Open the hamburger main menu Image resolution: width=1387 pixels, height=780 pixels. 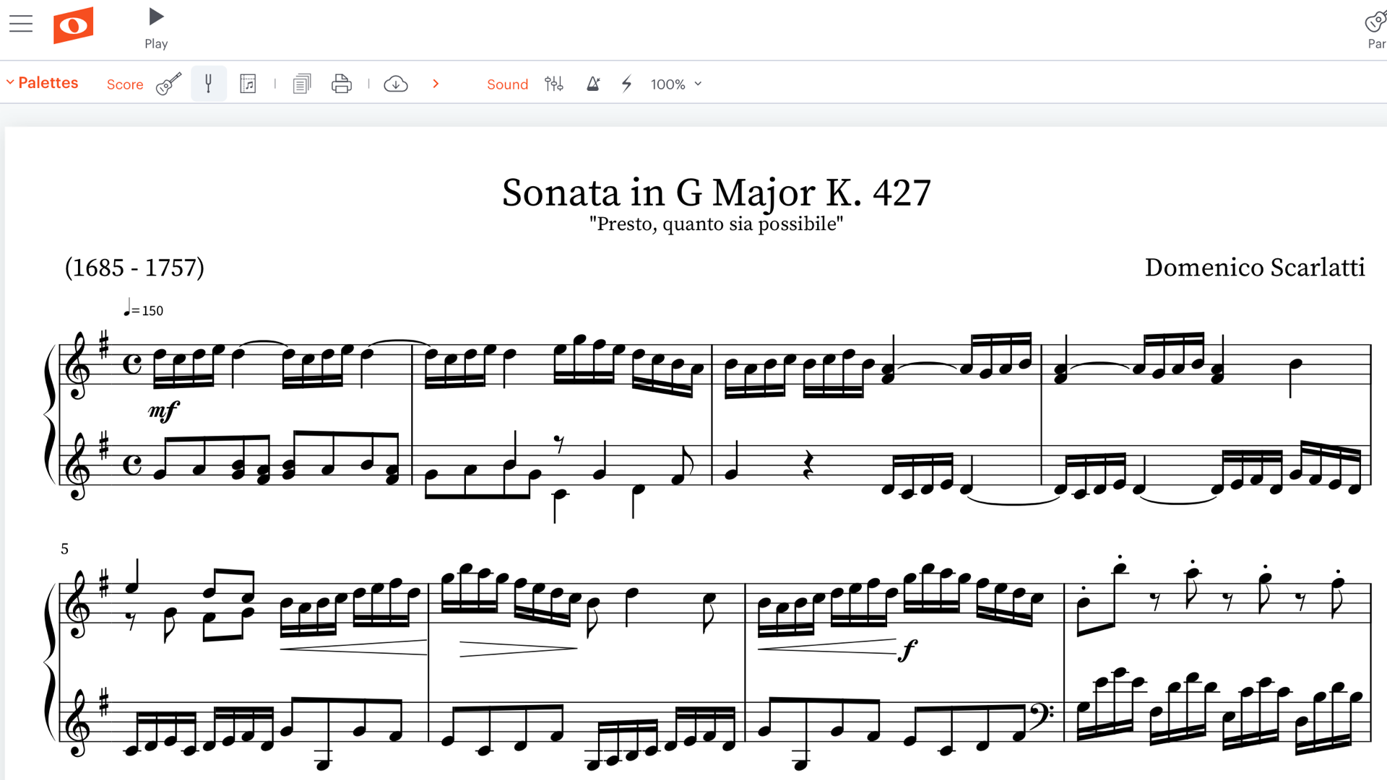click(21, 24)
